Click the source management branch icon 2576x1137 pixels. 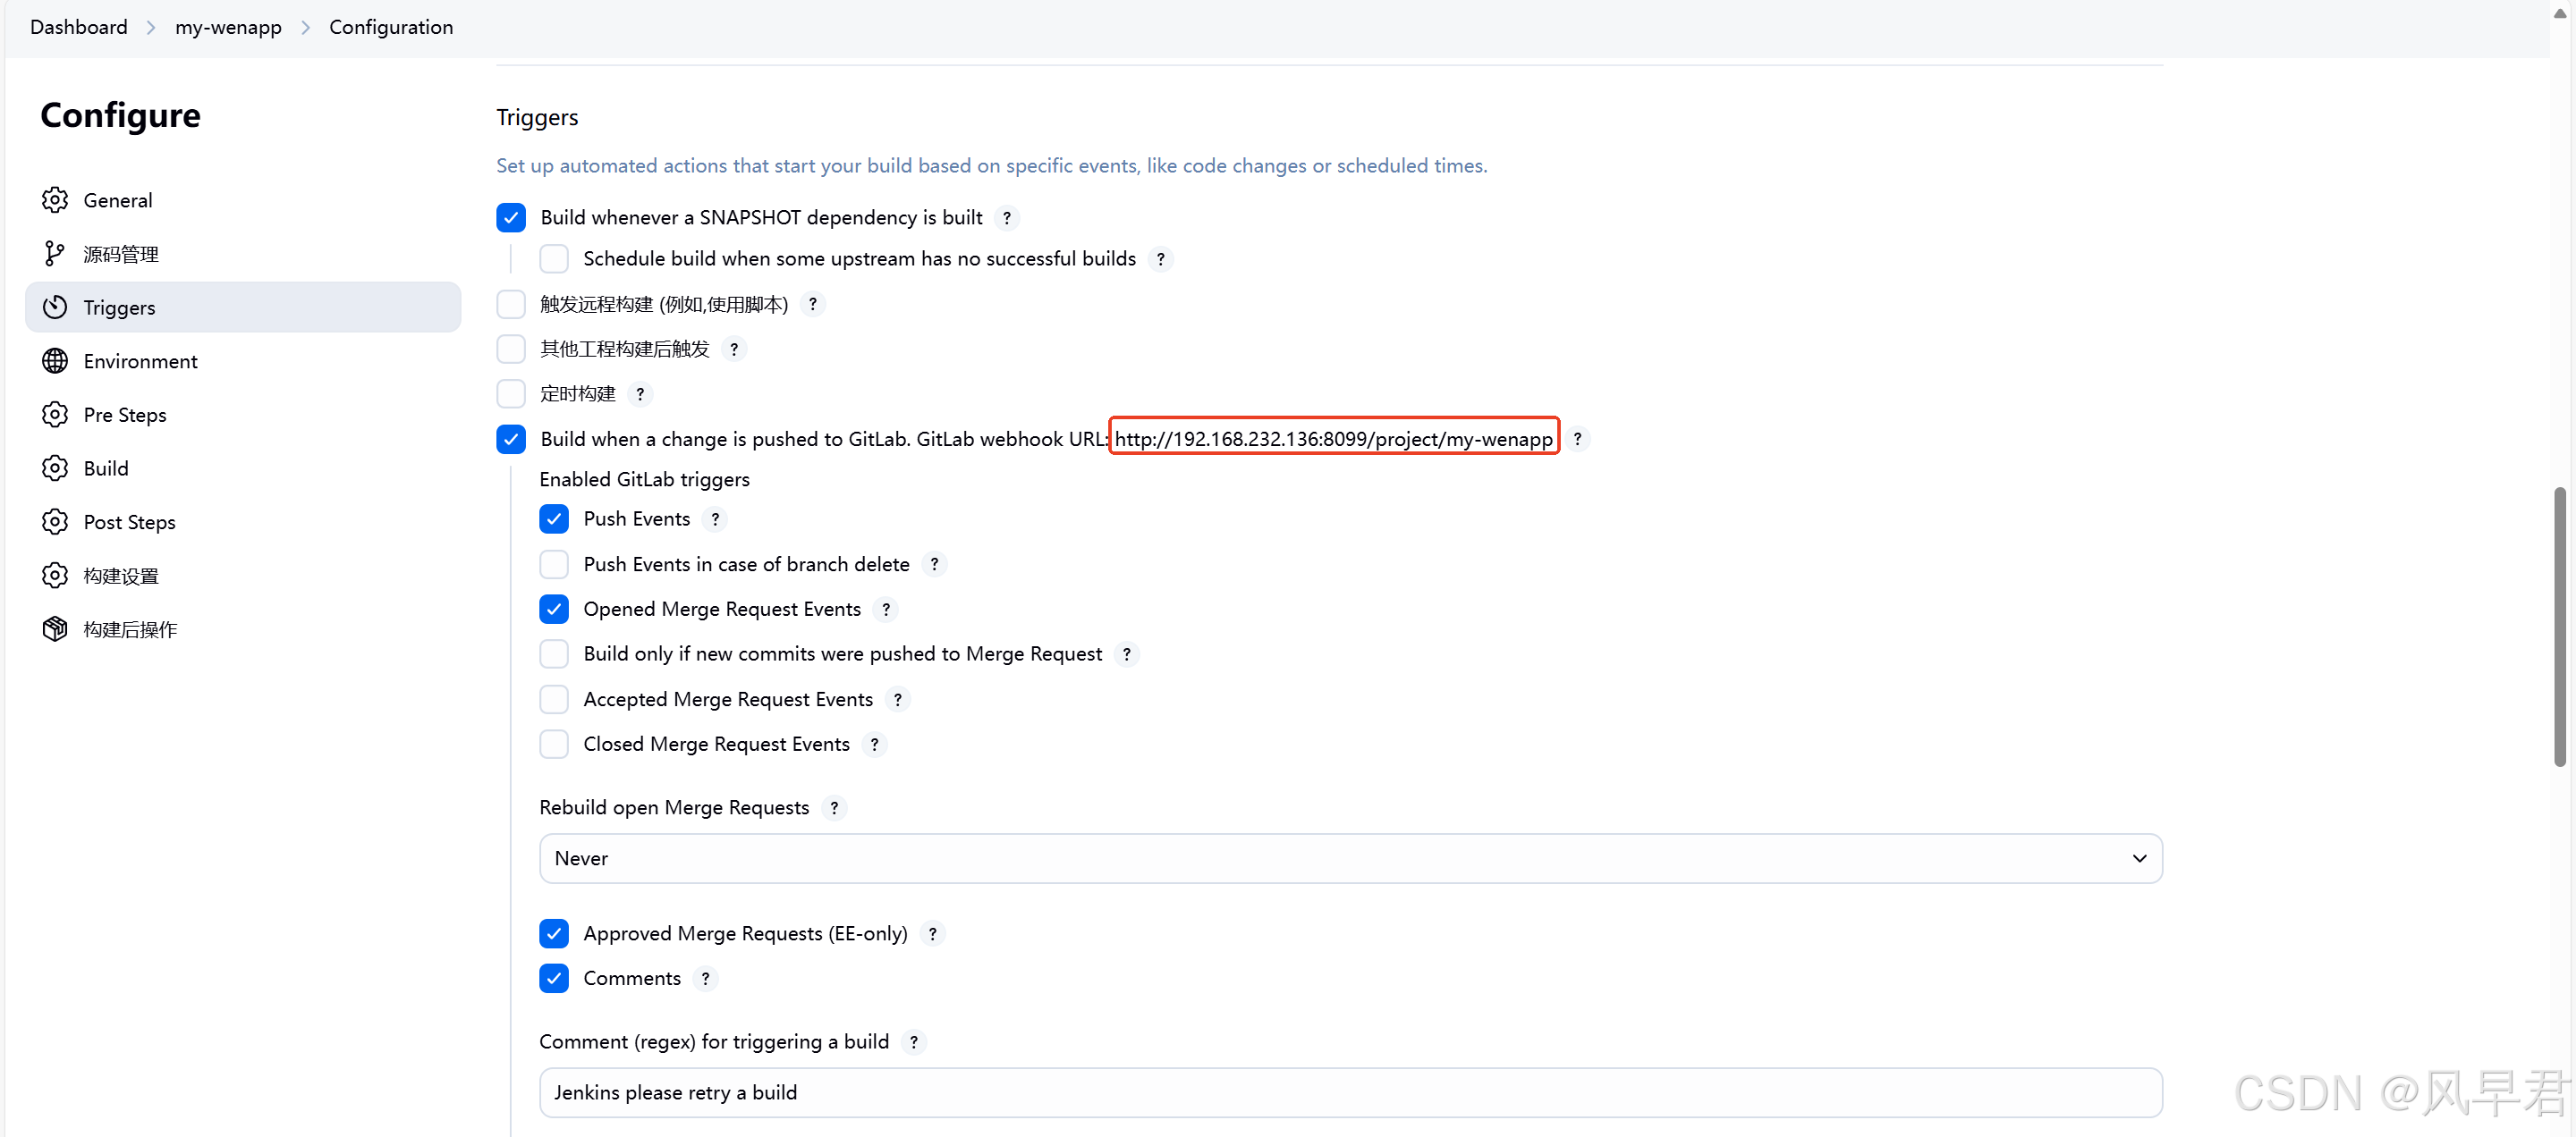(55, 254)
